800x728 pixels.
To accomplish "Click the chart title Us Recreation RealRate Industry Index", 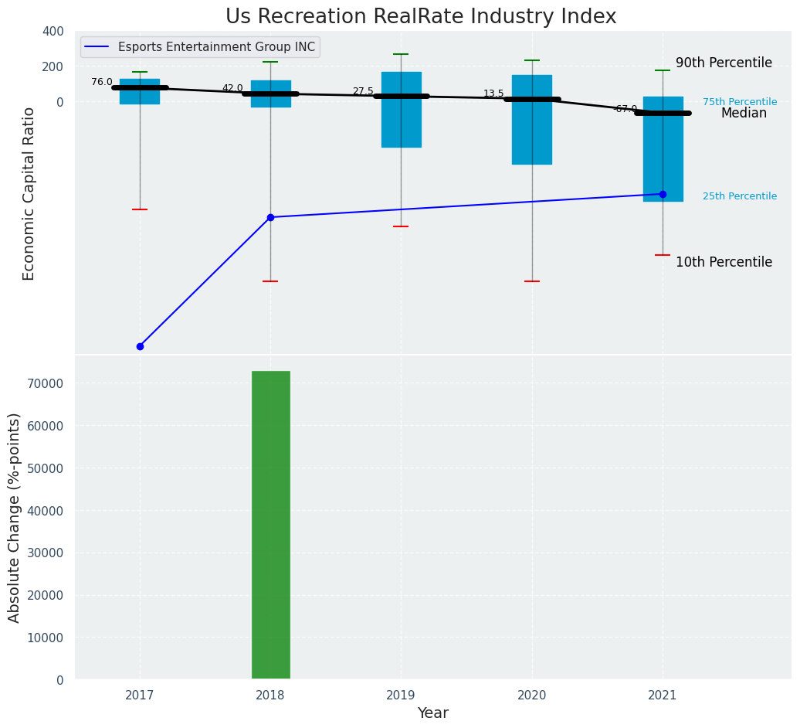I will [421, 17].
